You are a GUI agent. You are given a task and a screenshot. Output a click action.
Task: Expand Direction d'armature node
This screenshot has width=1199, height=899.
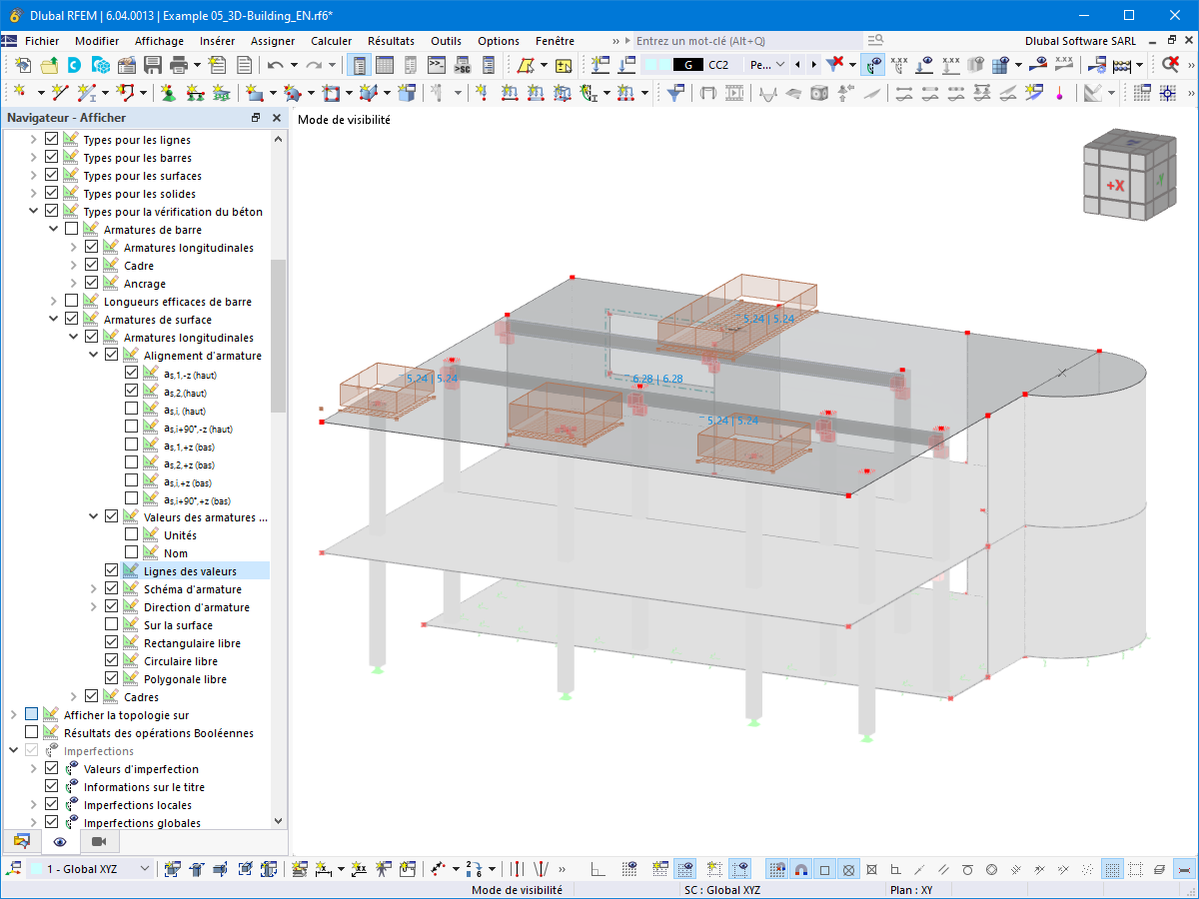coord(93,607)
